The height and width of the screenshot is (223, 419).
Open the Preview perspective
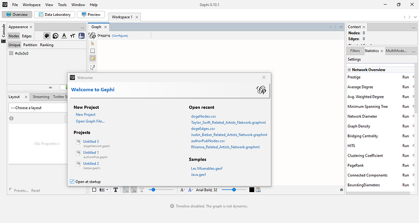click(91, 15)
